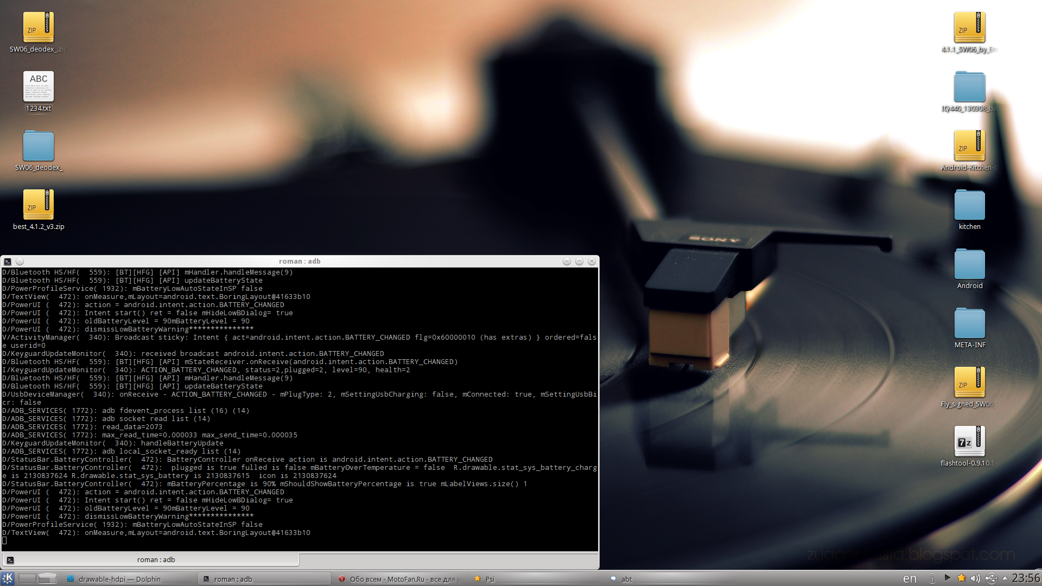Open the KDE application launcher menu
The image size is (1042, 586).
(x=8, y=578)
